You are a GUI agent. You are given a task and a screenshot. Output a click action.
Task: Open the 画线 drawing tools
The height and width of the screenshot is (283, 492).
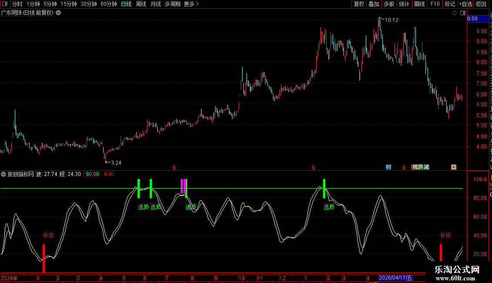(420, 4)
